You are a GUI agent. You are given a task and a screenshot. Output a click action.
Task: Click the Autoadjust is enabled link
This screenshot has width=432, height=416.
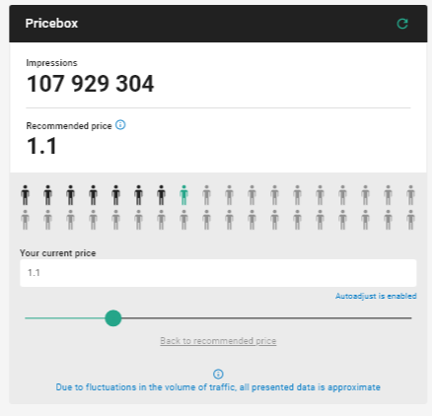coord(376,296)
